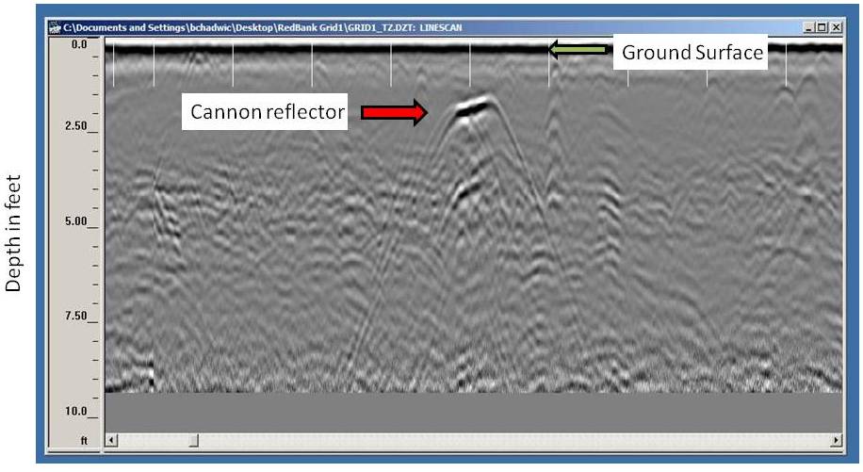This screenshot has height=472, width=863.
Task: Click the Ground Surface label
Action: 692,53
